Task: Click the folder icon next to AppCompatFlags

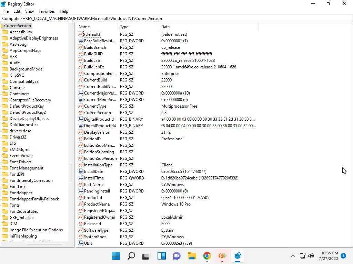Action: point(5,51)
